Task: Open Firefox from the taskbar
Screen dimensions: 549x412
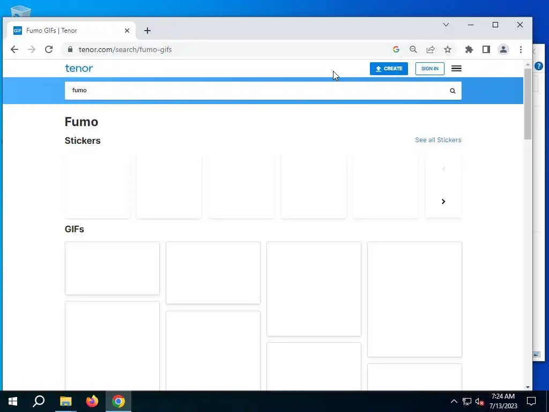Action: pyautogui.click(x=92, y=401)
